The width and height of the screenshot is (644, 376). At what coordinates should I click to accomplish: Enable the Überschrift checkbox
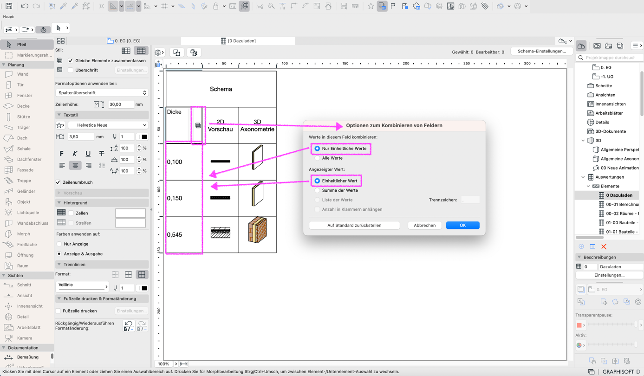(71, 70)
